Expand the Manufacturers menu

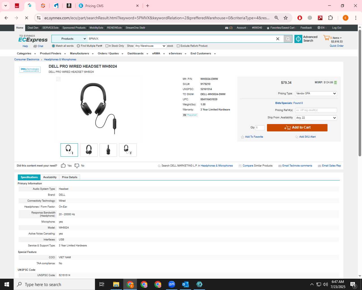coord(82,54)
